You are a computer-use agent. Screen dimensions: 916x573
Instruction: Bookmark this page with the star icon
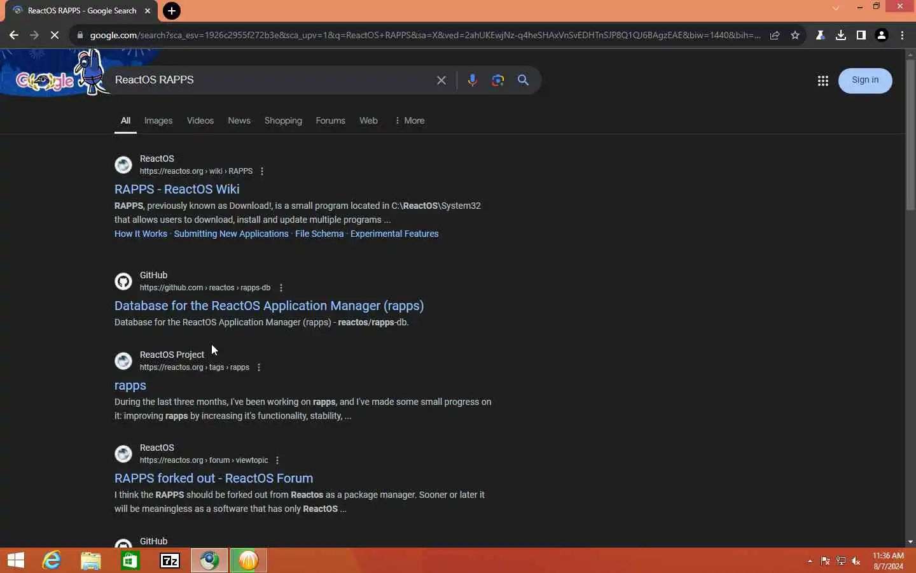click(x=795, y=36)
